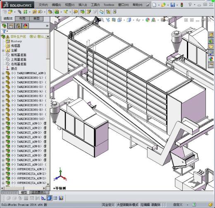The image size is (215, 208).
Task: Select 上视基准面 plane in tree
Action: pos(19,60)
